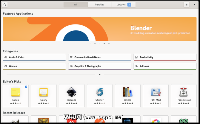Click the Games controller icon
200x124 pixels.
6,66
